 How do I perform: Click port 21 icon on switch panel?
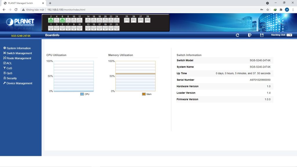click(111, 28)
